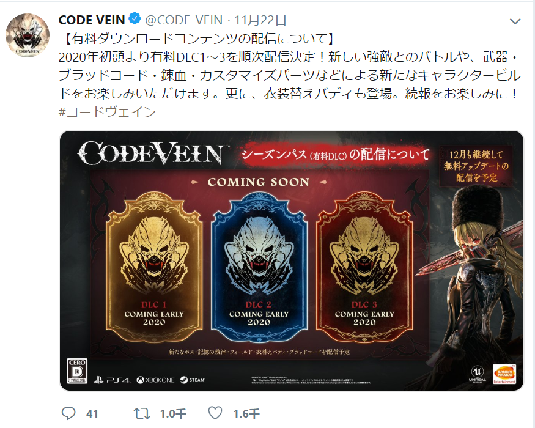Screen dimensions: 535x428
Task: Open the CODE VEIN profile avatar
Action: click(28, 35)
